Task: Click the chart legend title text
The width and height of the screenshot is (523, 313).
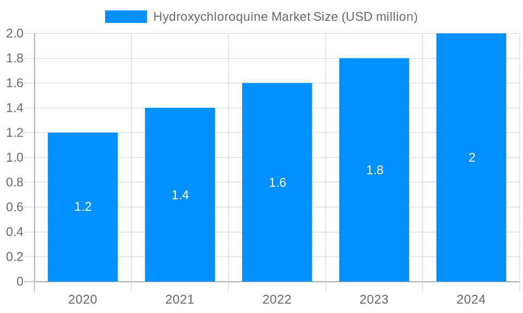Action: pos(286,16)
